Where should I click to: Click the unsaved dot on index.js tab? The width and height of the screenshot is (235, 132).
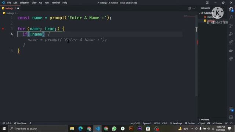[18, 8]
